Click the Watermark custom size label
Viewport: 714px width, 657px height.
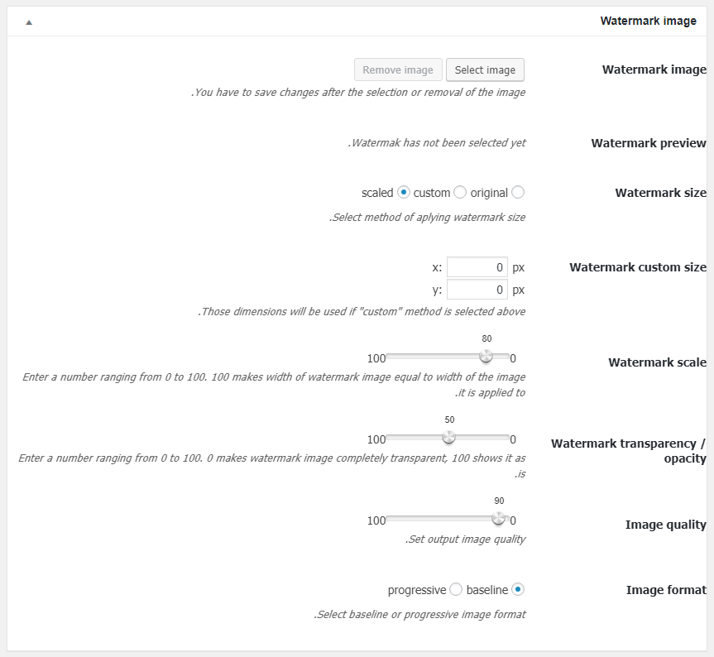tap(638, 267)
